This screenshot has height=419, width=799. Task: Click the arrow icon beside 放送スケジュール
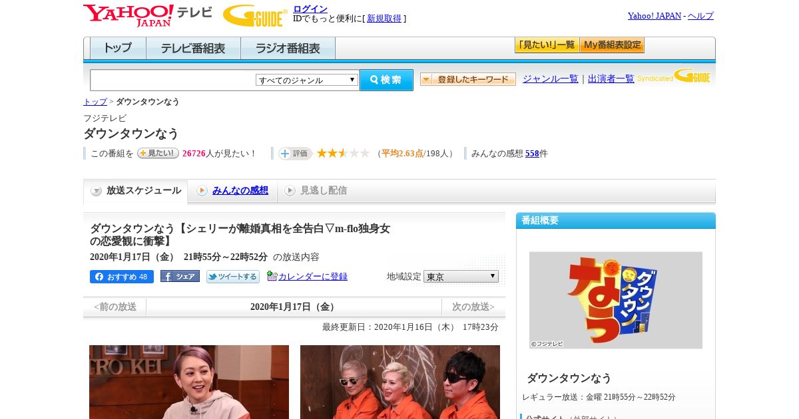coord(97,191)
